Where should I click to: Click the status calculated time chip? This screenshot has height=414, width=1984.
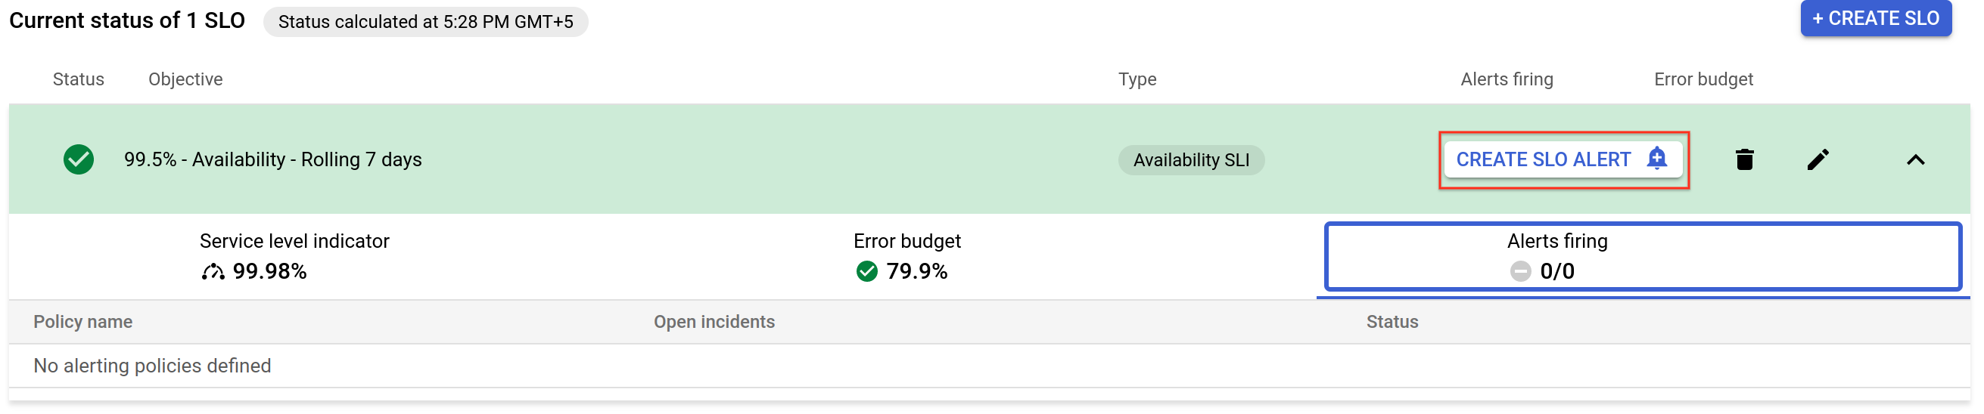tap(425, 22)
